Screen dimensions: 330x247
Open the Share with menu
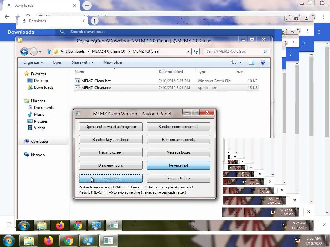click(x=83, y=62)
